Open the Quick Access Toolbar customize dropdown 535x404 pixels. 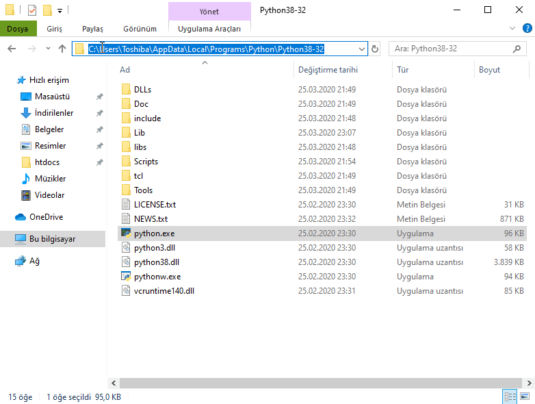tap(60, 11)
